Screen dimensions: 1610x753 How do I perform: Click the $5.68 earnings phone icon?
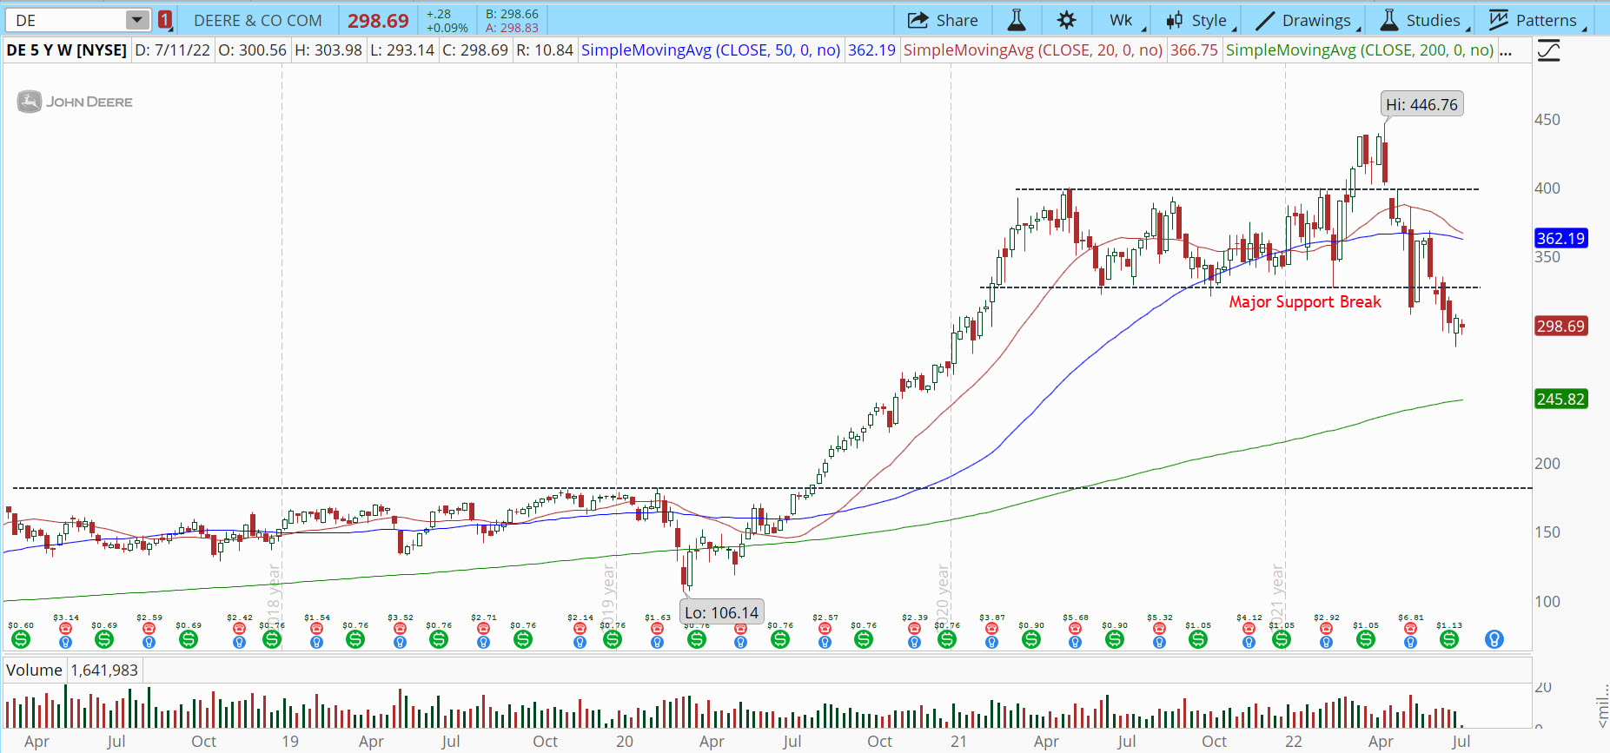tap(1075, 629)
